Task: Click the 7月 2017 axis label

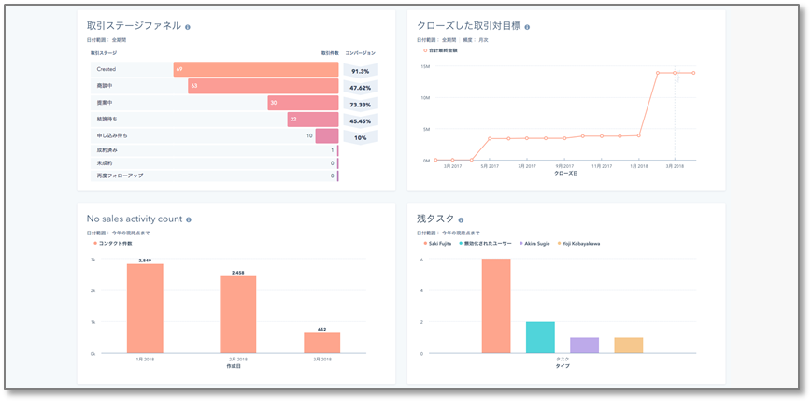Action: (526, 167)
